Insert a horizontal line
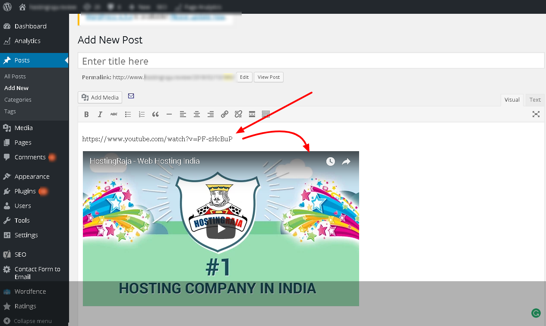 click(169, 114)
